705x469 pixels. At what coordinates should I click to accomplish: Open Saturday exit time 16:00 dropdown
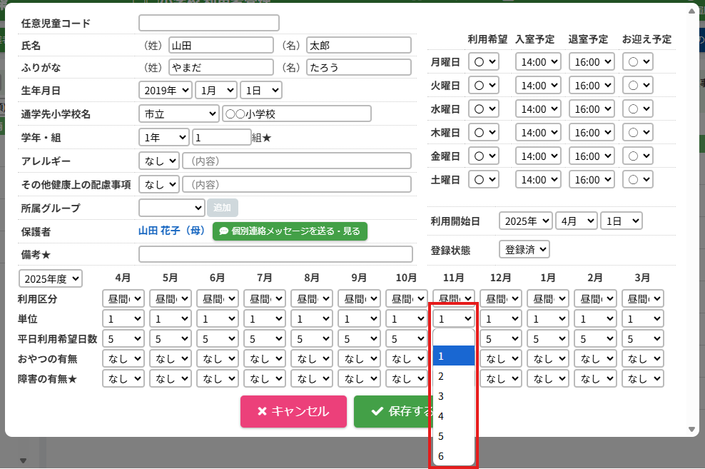592,180
